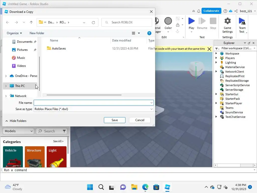Expand the Workspace tree arrow

[216, 53]
